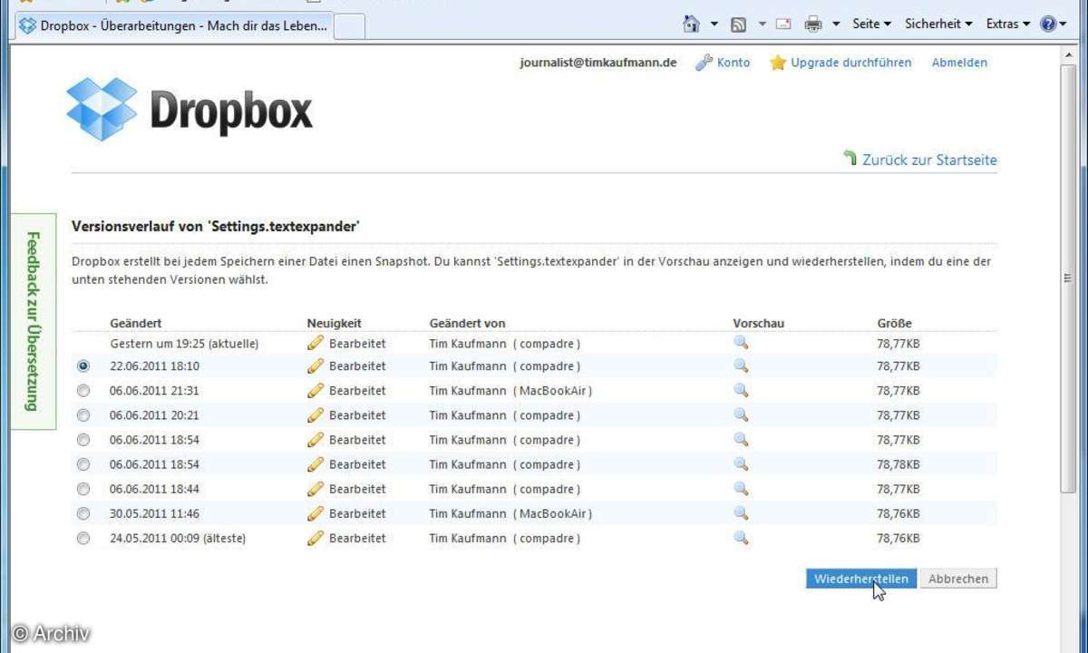Select the 06.06.2011 20:21 version radio
The image size is (1088, 653).
click(x=83, y=415)
